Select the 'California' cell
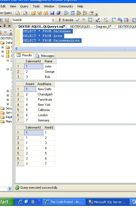Screen dimensions: 136x210 45,110
